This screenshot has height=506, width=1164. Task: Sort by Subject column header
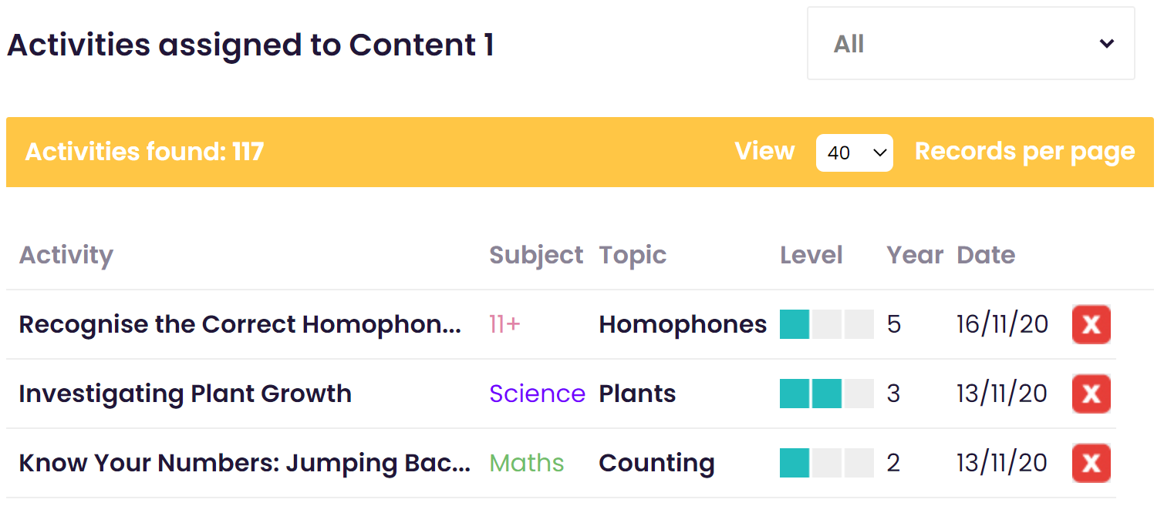(x=536, y=255)
